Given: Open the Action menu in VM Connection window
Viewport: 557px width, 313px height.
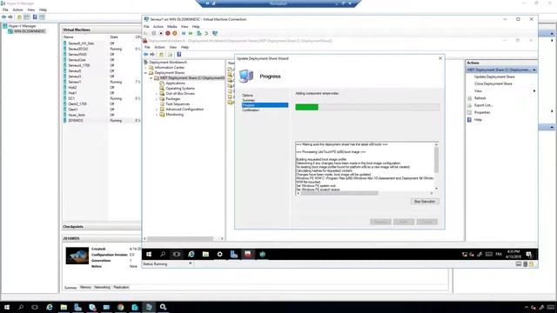Looking at the screenshot, I should (x=158, y=27).
